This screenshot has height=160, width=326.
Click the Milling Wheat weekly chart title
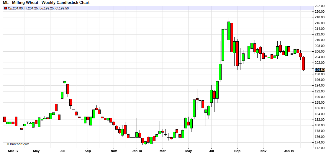click(46, 3)
